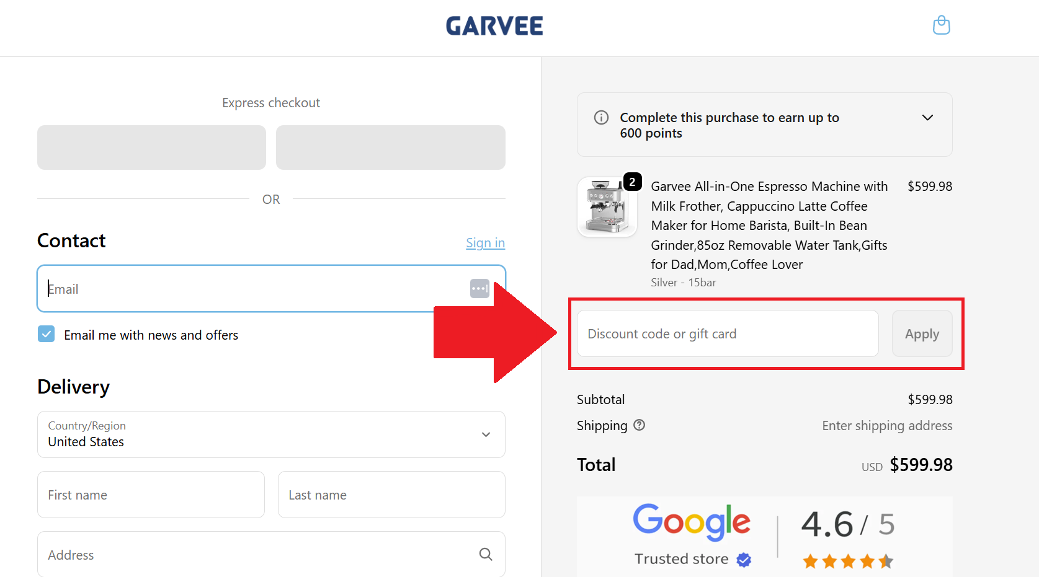Click the First name field
Viewport: 1039px width, 577px height.
[x=151, y=495]
